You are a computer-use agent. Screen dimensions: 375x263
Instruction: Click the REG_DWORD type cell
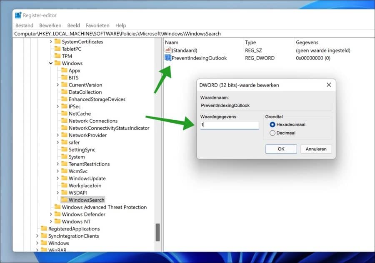(x=260, y=58)
